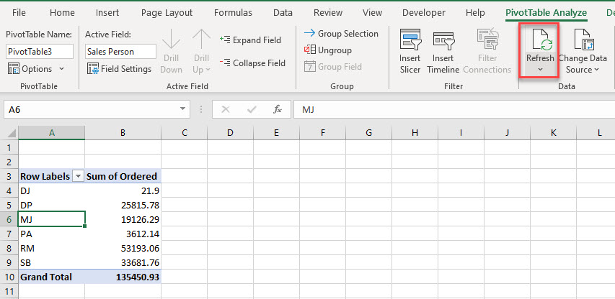Select column D header
This screenshot has height=299, width=615.
pos(230,133)
